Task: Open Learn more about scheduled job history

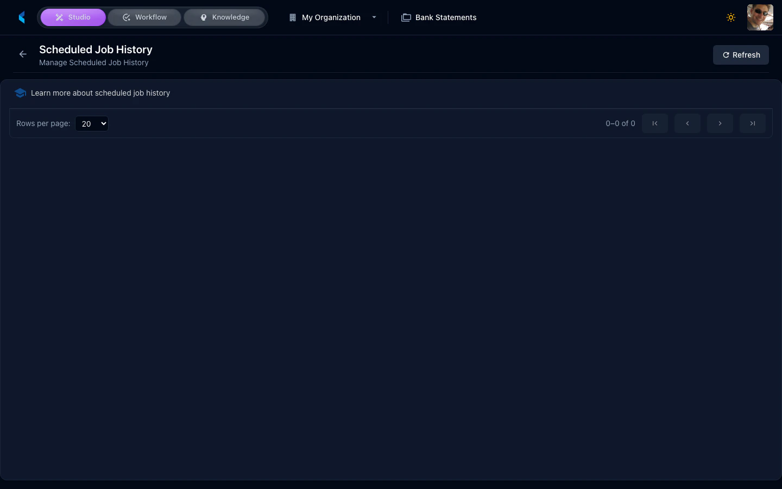Action: point(100,93)
